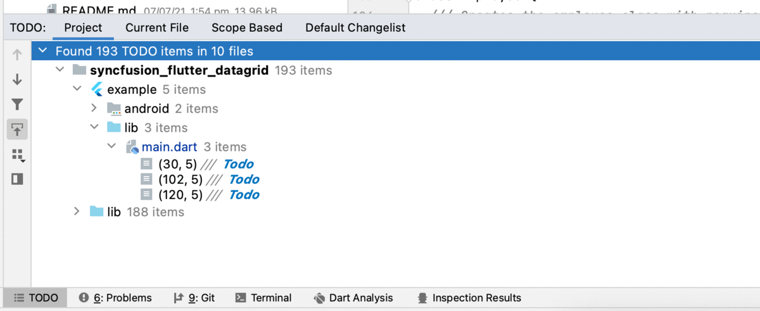Collapse the Found 193 TODO items row
760x311 pixels.
[42, 51]
